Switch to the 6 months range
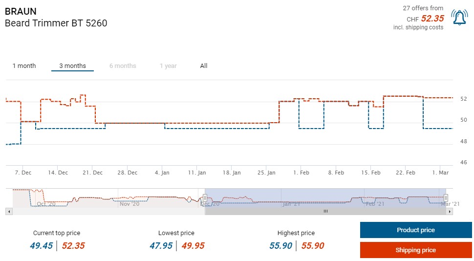 (x=123, y=66)
